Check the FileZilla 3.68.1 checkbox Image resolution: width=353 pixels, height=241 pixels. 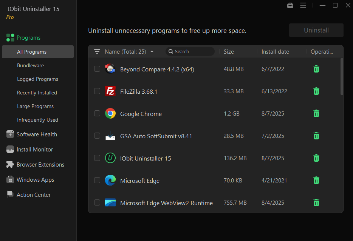coord(97,91)
